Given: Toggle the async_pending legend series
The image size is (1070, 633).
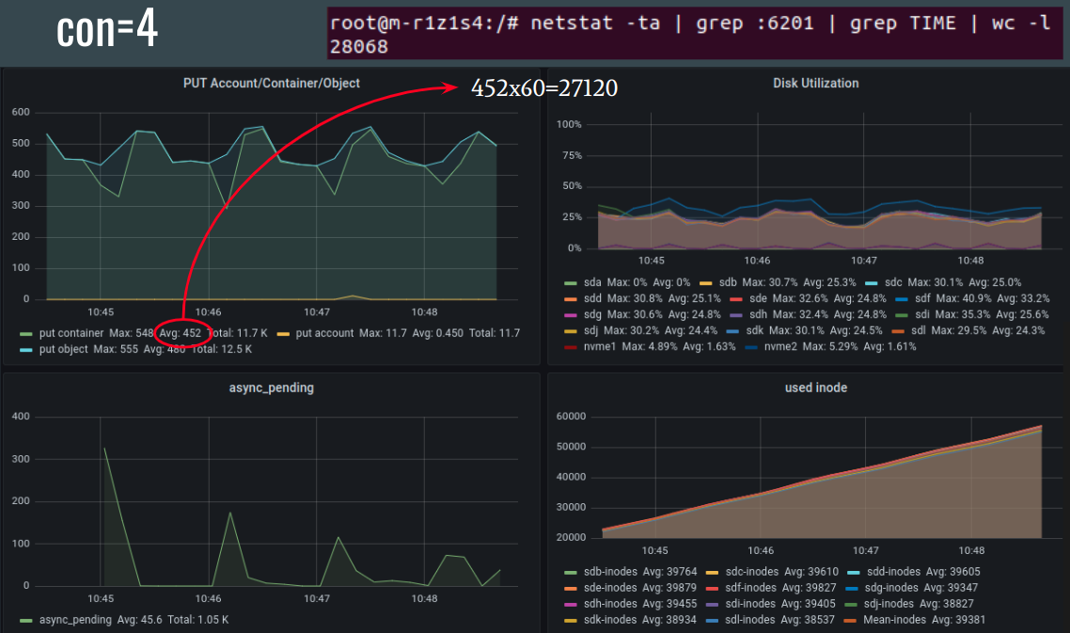Looking at the screenshot, I should (x=73, y=619).
